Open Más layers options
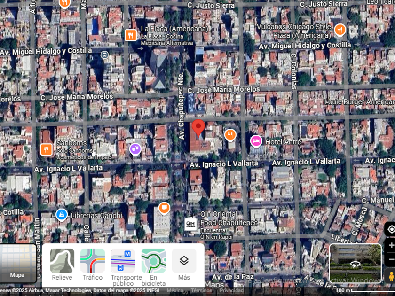The height and width of the screenshot is (296, 395). coord(184,265)
